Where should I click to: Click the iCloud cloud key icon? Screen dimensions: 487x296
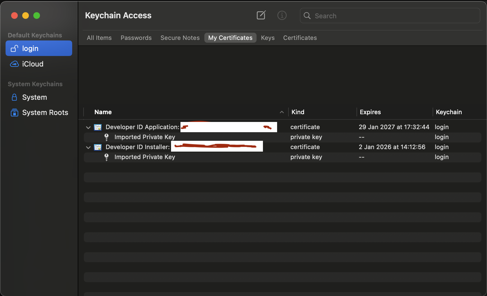click(14, 64)
